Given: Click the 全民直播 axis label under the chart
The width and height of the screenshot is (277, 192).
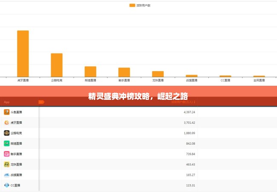Looking at the screenshot, I should point(259,81).
